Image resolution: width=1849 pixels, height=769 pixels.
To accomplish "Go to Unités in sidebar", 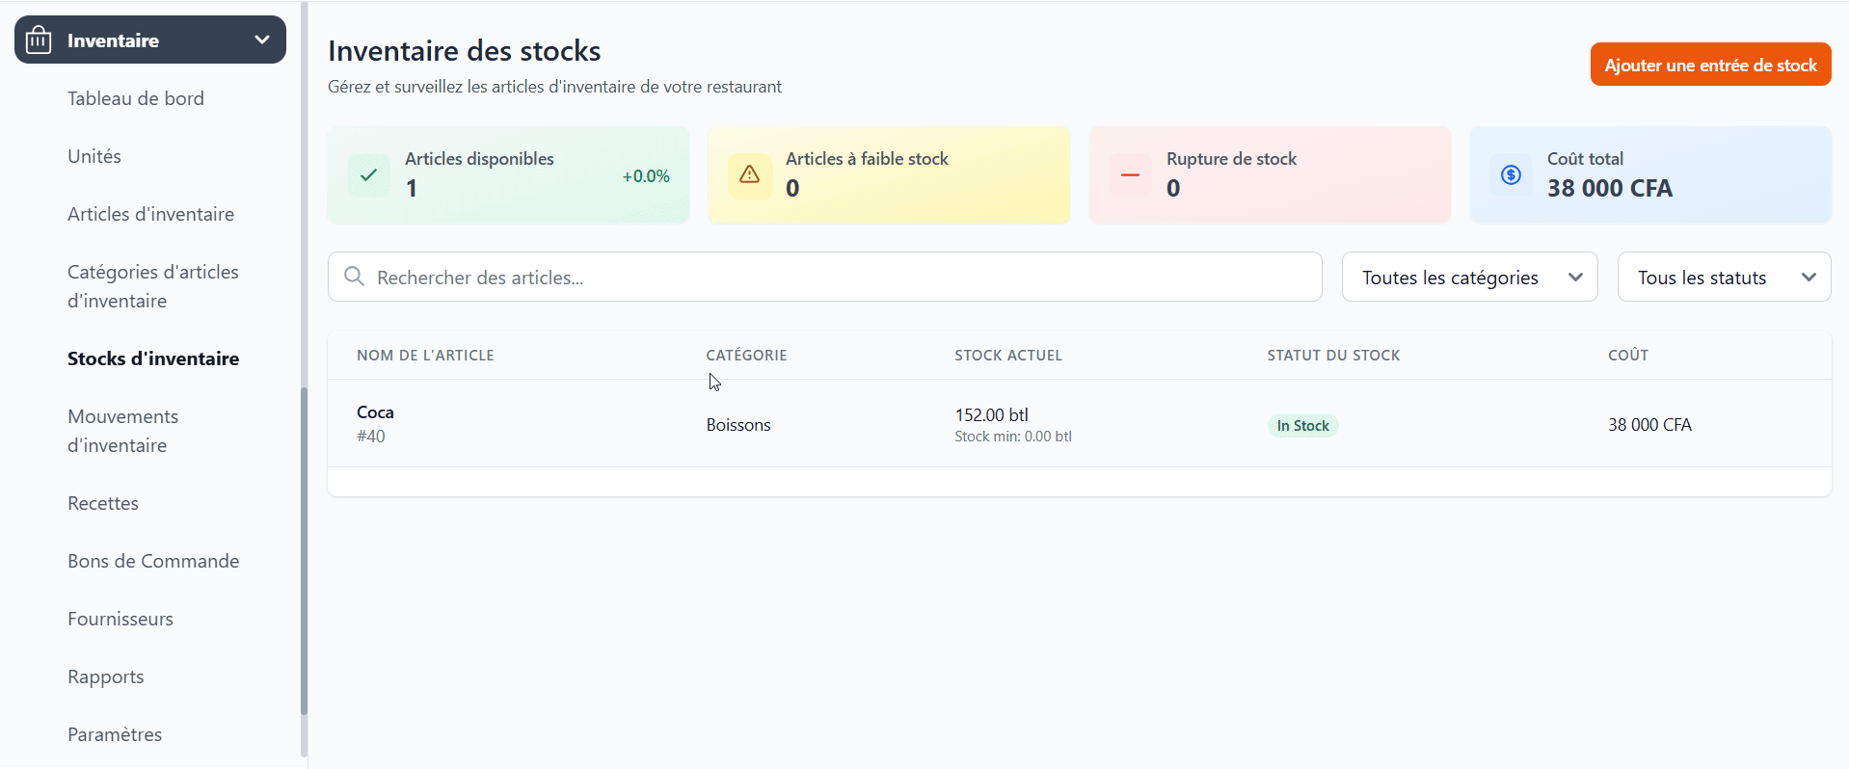I will tap(94, 156).
